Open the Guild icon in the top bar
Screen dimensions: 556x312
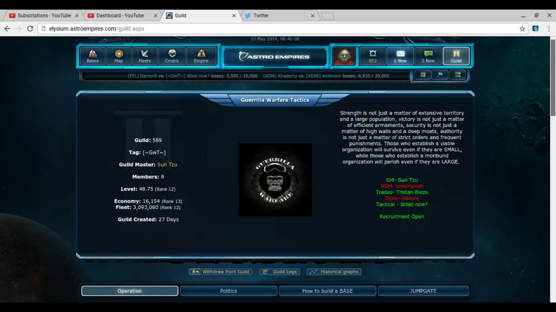(456, 56)
